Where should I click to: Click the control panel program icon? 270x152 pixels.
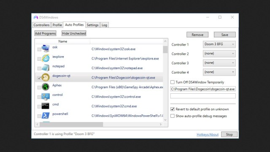[x=46, y=96]
